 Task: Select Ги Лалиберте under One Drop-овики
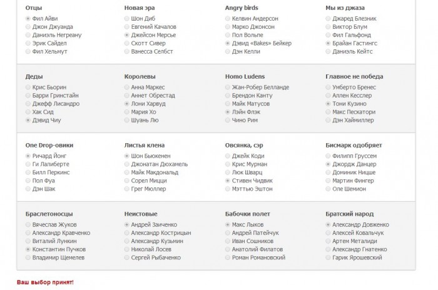28,164
